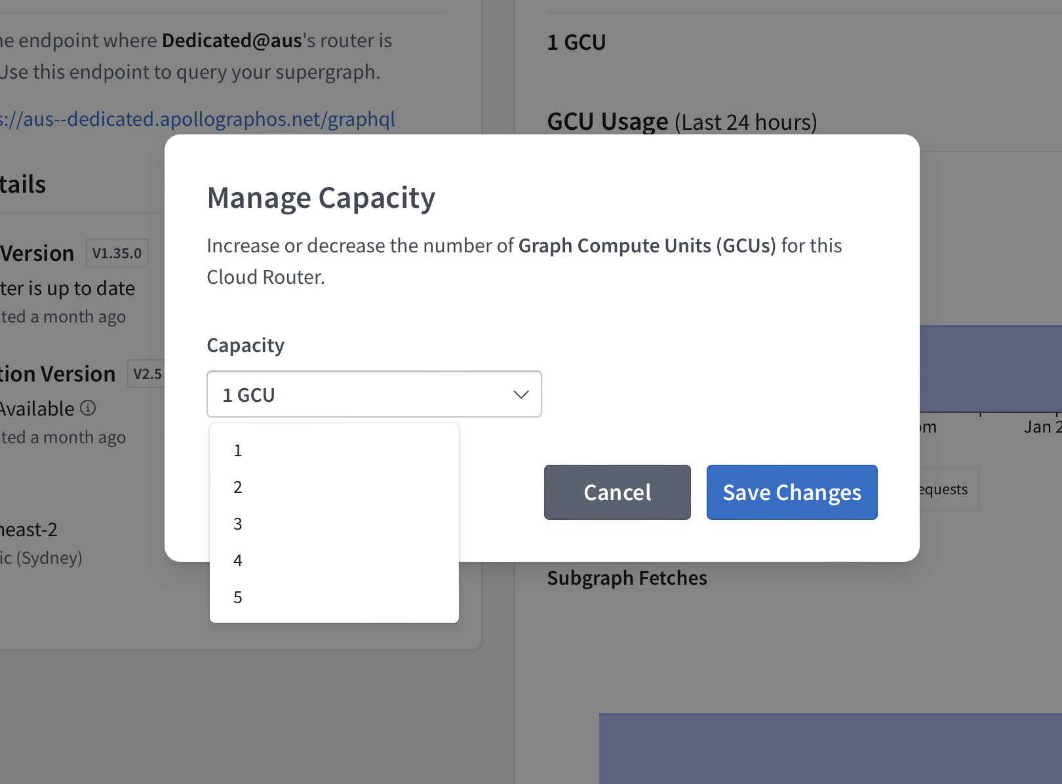
Task: Click Save Changes to apply the capacity
Action: tap(791, 492)
